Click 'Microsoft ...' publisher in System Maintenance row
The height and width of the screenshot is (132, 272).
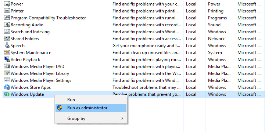pyautogui.click(x=249, y=52)
